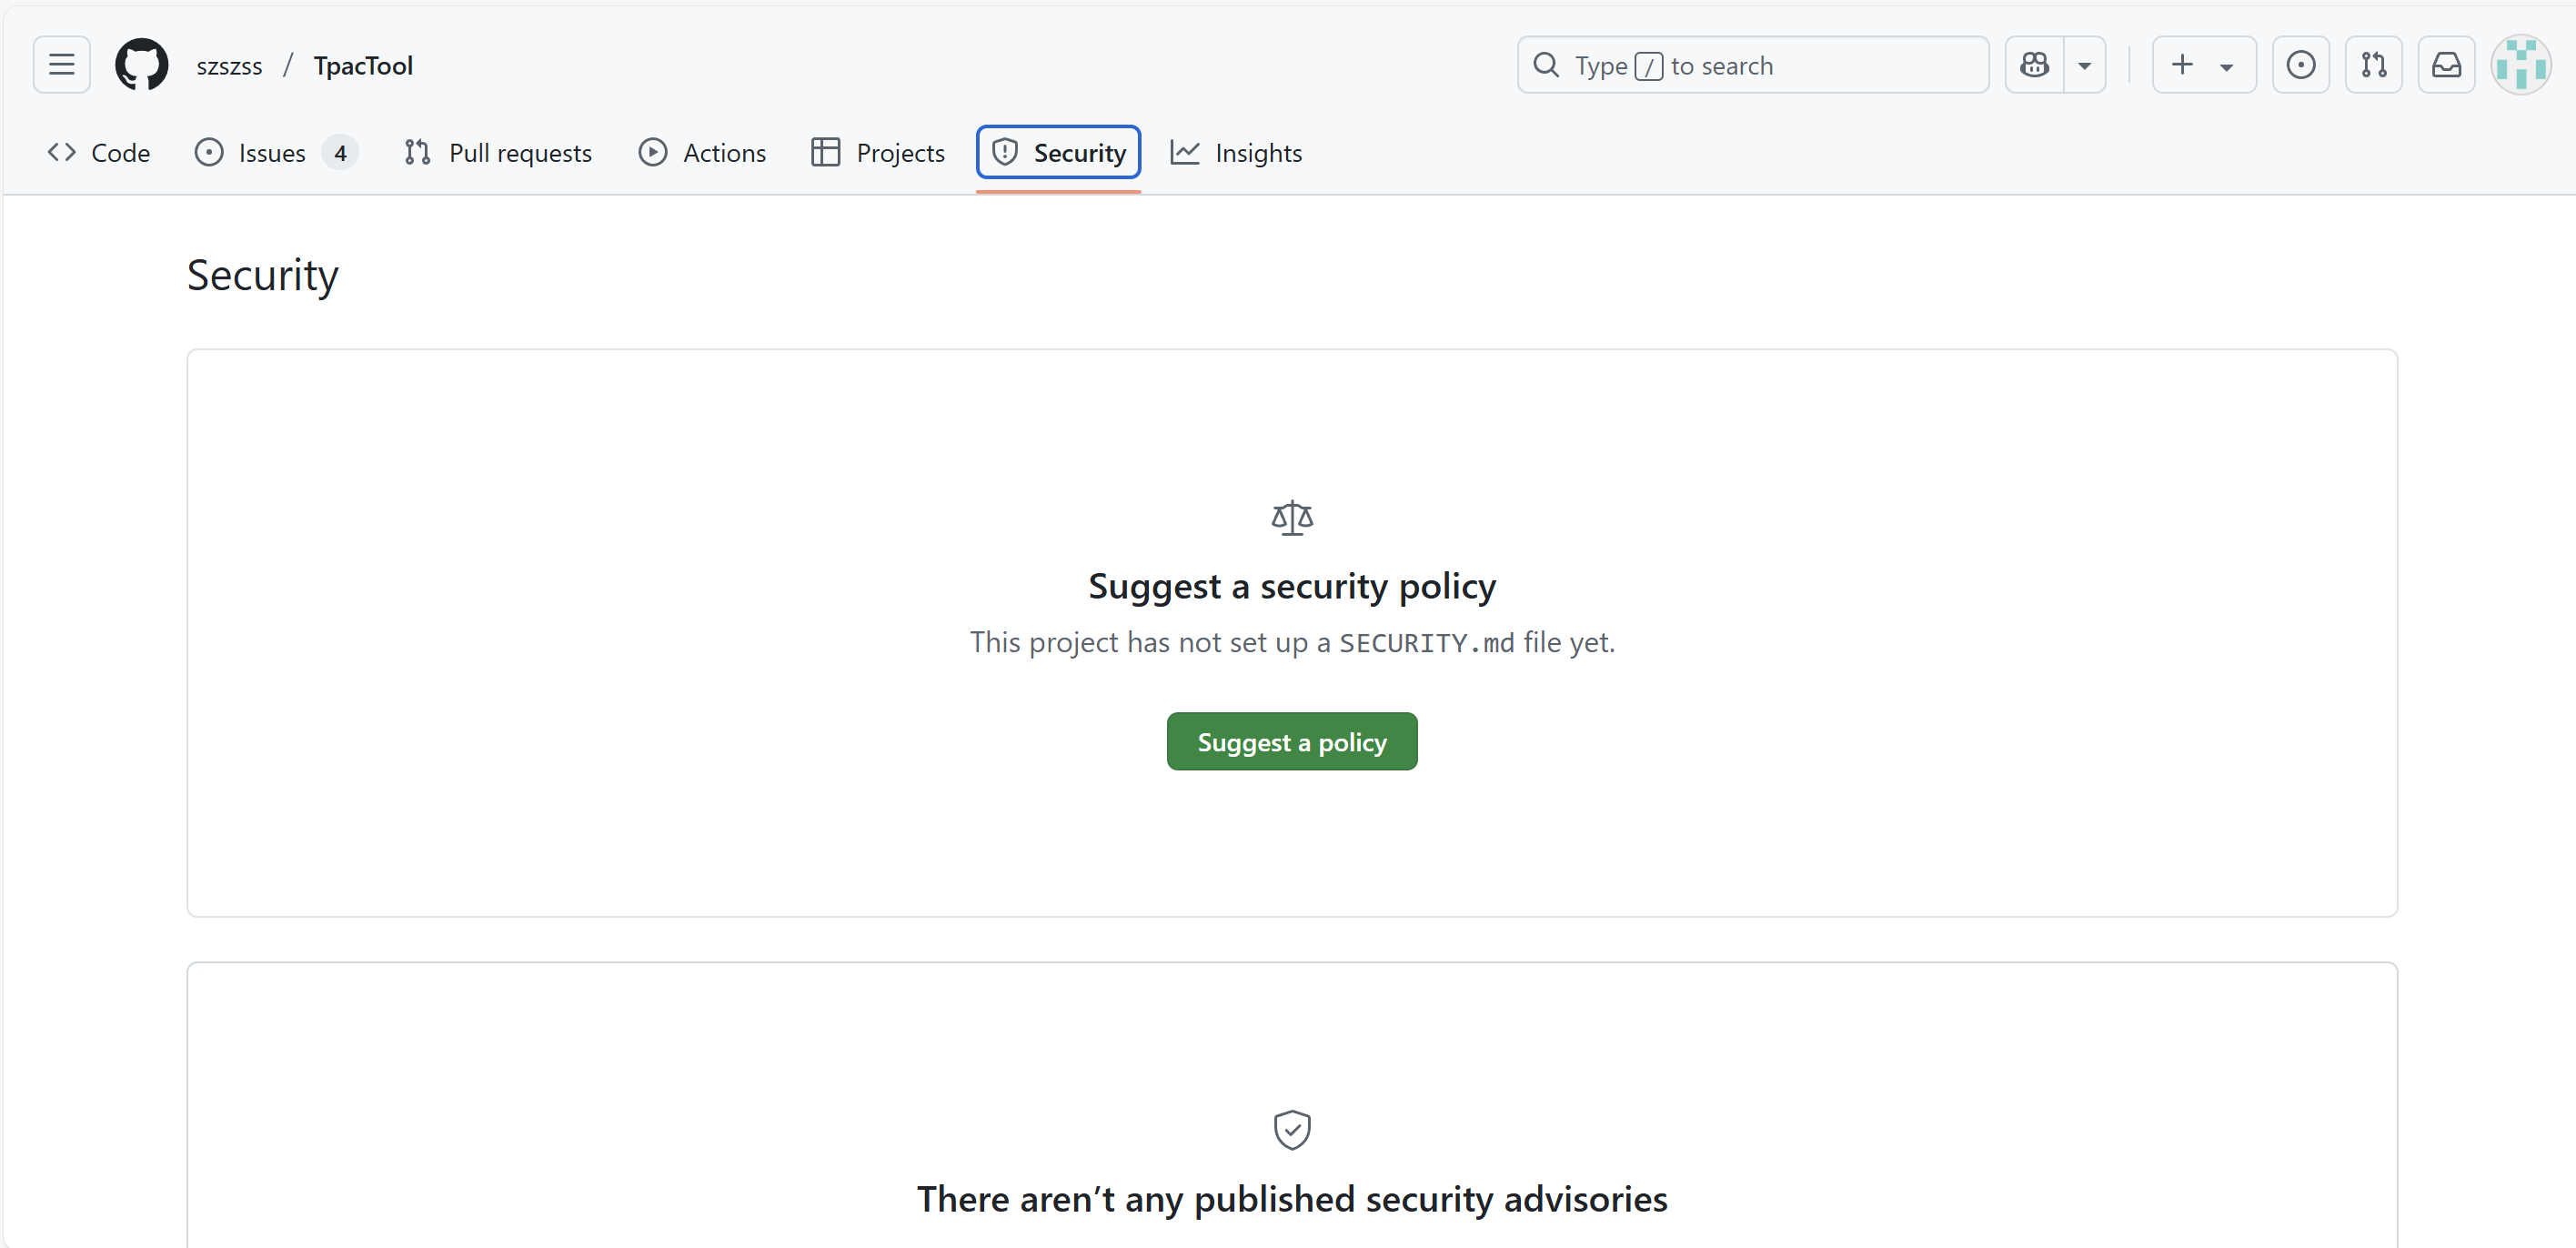
Task: Open the szszss owner profile link
Action: click(x=229, y=66)
